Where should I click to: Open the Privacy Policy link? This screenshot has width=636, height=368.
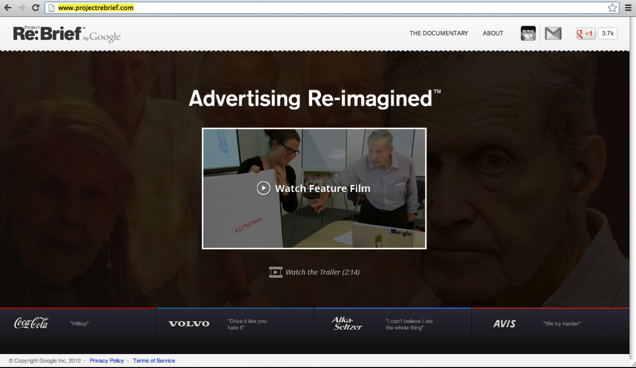pos(107,361)
